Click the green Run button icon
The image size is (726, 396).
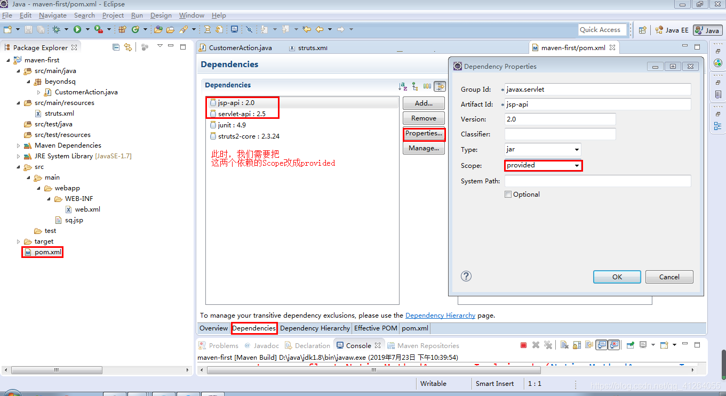[x=77, y=29]
